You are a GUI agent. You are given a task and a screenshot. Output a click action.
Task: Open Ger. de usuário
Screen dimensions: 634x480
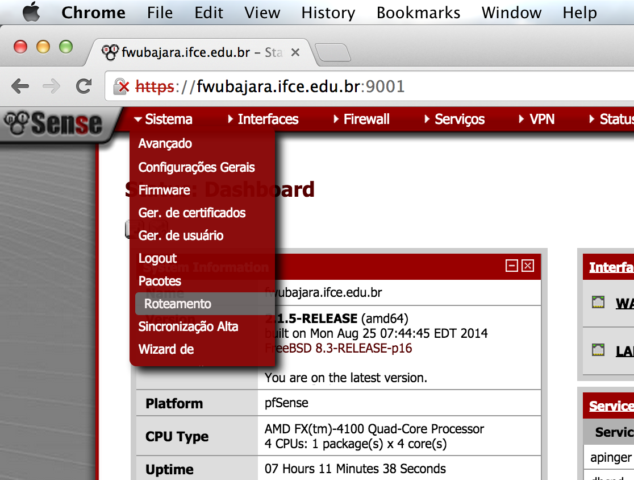[181, 235]
